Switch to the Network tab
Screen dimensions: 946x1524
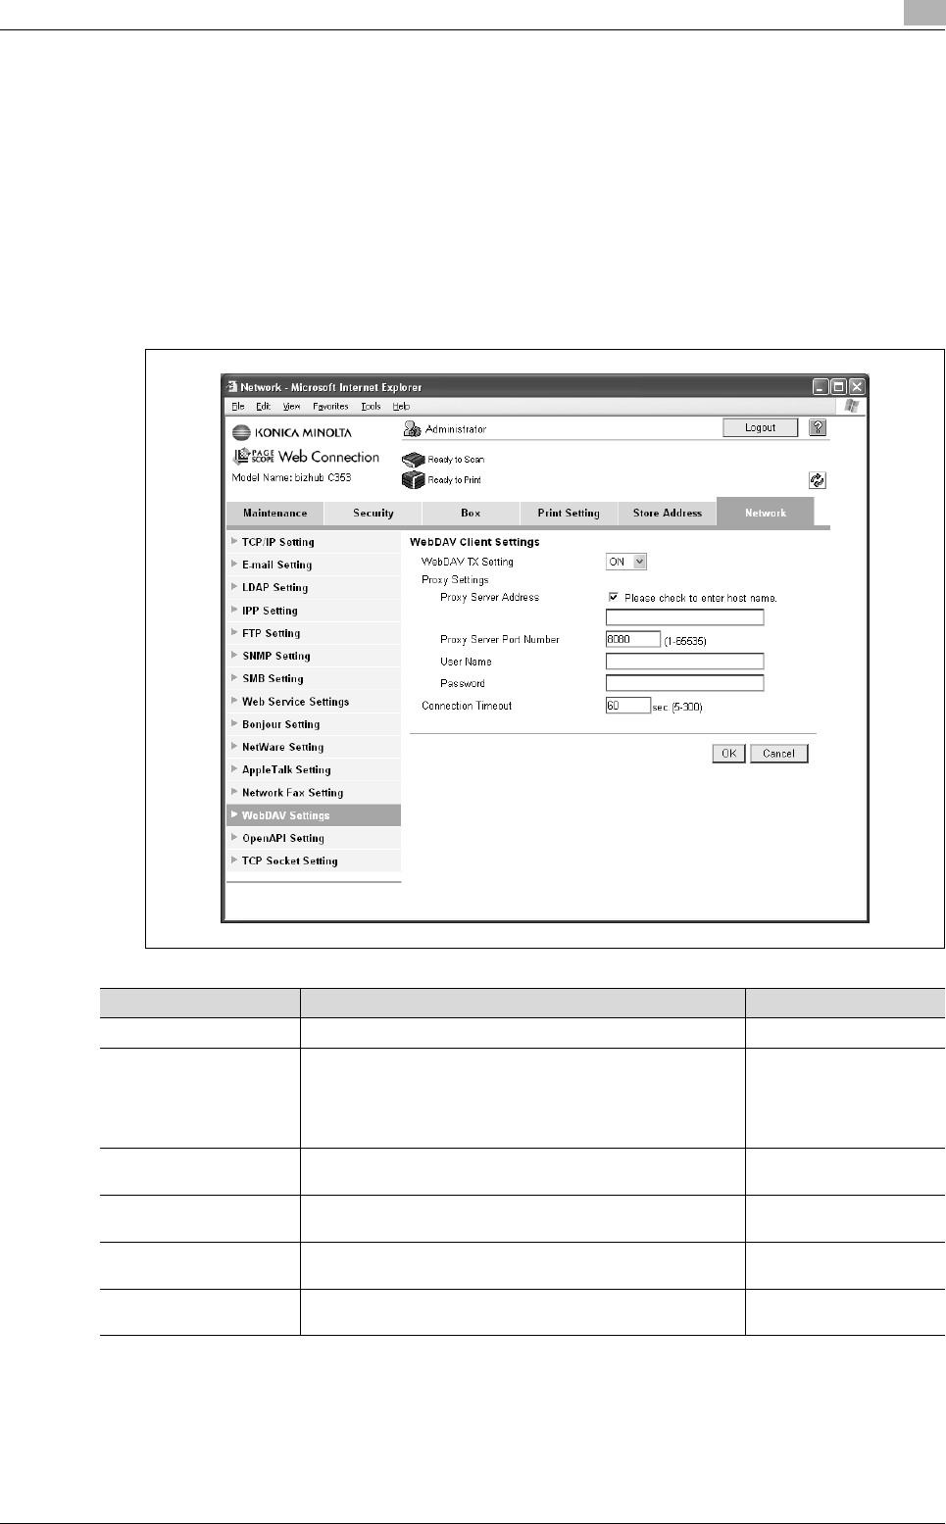coord(766,513)
